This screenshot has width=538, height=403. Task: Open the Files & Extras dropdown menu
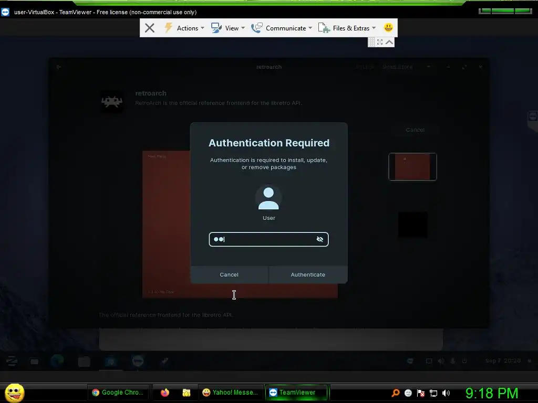pos(354,28)
